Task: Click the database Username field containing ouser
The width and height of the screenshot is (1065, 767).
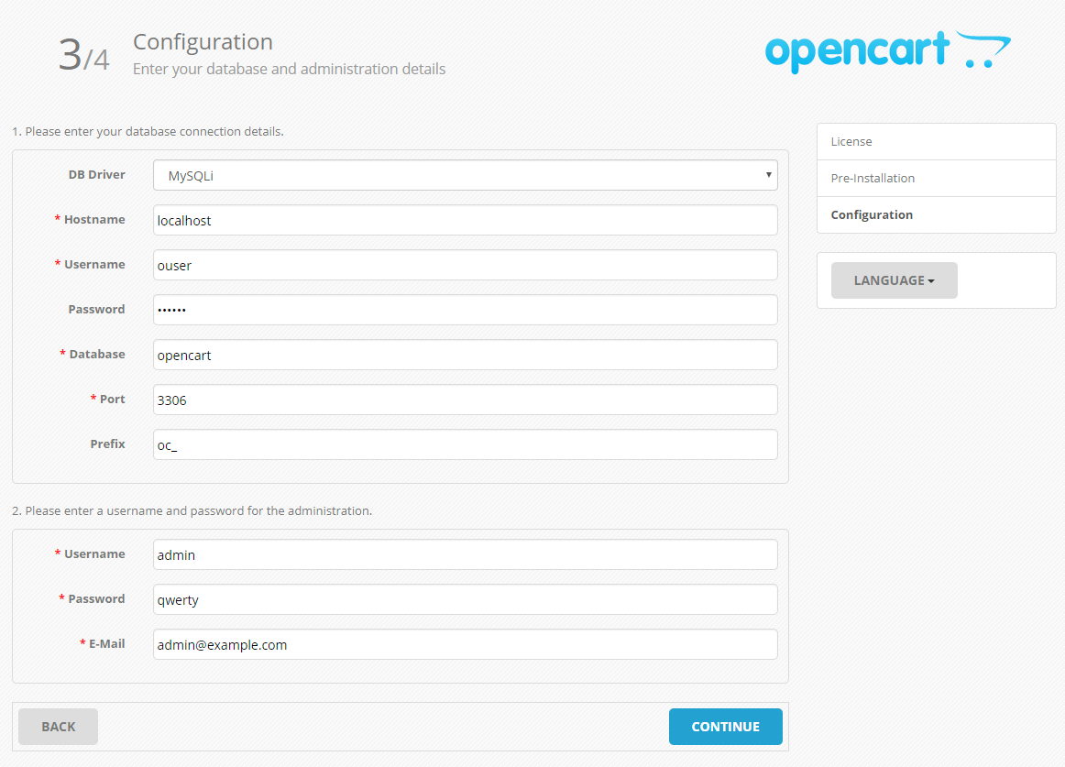Action: pos(465,265)
